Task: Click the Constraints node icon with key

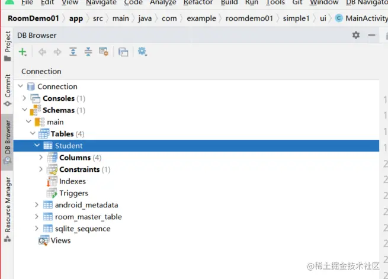Action: coord(52,169)
